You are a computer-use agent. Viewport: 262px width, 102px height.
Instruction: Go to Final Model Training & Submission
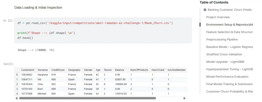pos(230,84)
